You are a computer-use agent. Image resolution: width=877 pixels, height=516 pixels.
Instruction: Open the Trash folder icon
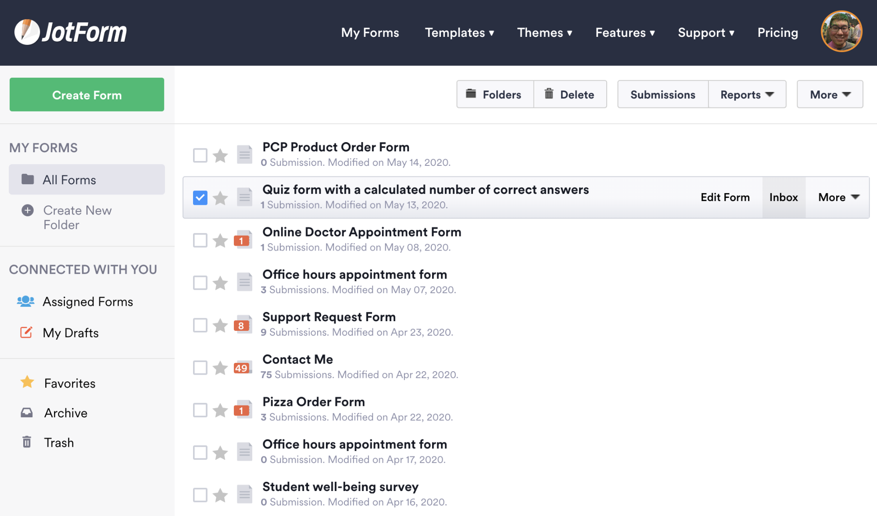pos(27,442)
